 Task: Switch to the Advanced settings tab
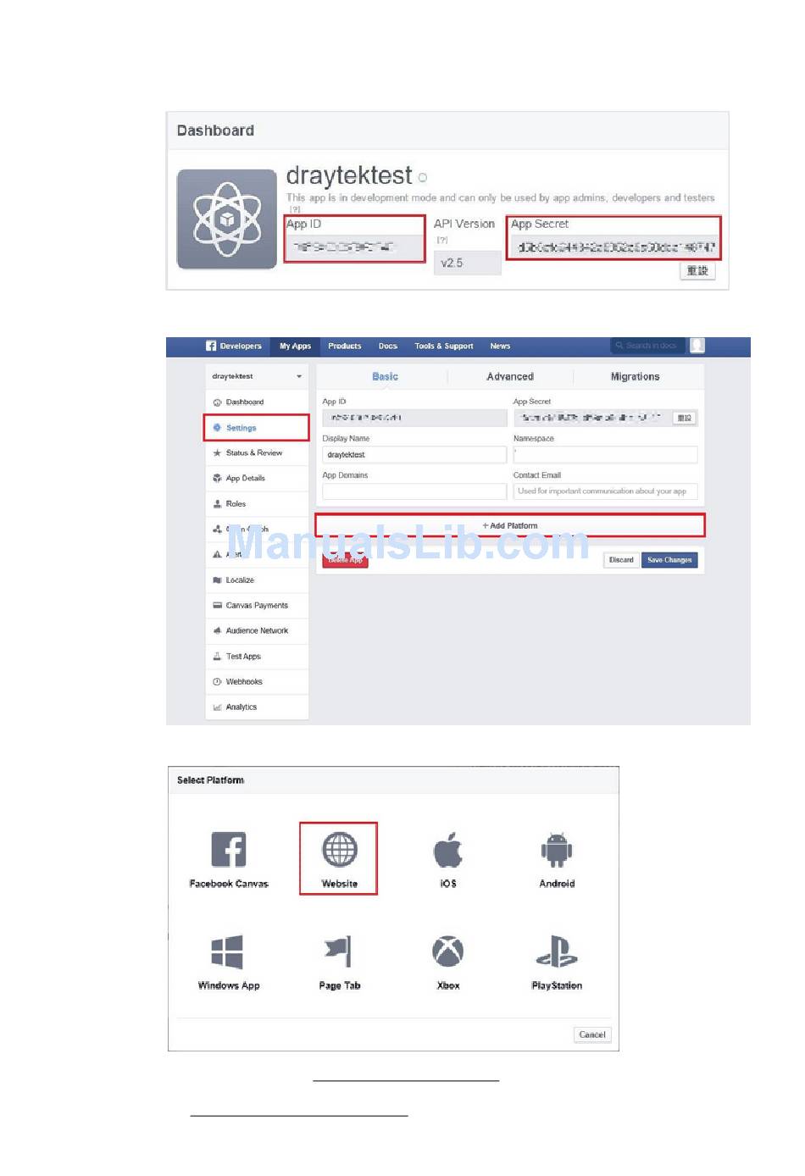510,377
